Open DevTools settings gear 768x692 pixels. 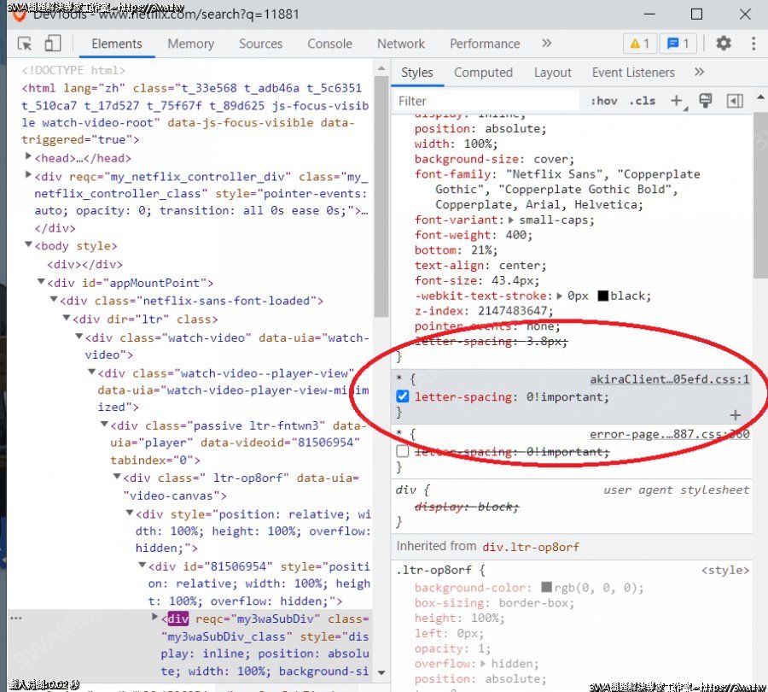pos(724,44)
